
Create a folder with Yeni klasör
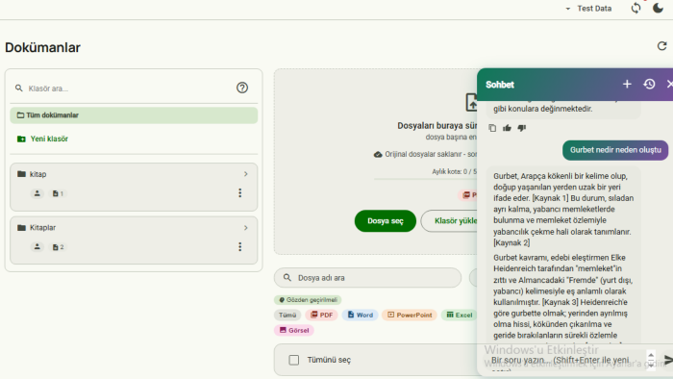pyautogui.click(x=43, y=139)
